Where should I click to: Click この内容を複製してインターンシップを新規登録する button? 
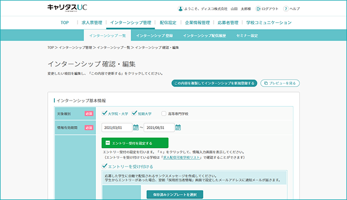point(214,83)
